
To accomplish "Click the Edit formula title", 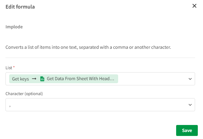I will tap(20, 7).
